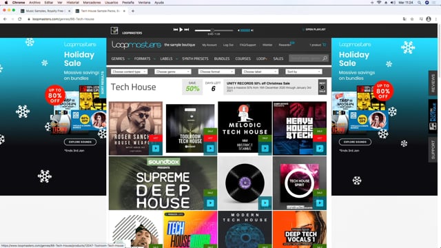This screenshot has width=441, height=248.
Task: Click the site search input field
Action: click(305, 59)
